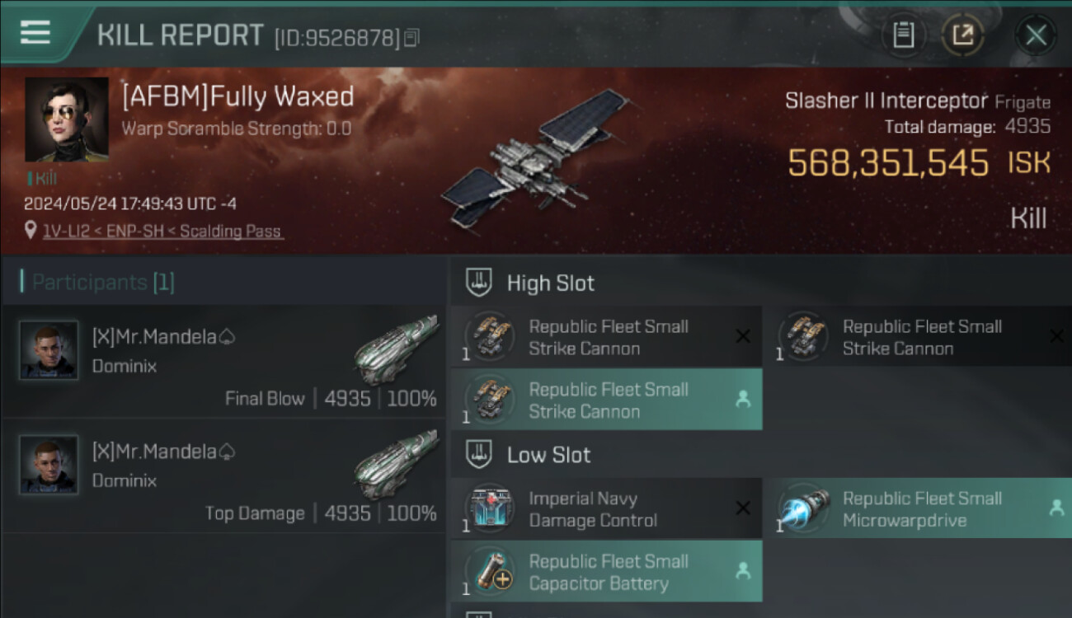Click the share kill report icon

962,35
